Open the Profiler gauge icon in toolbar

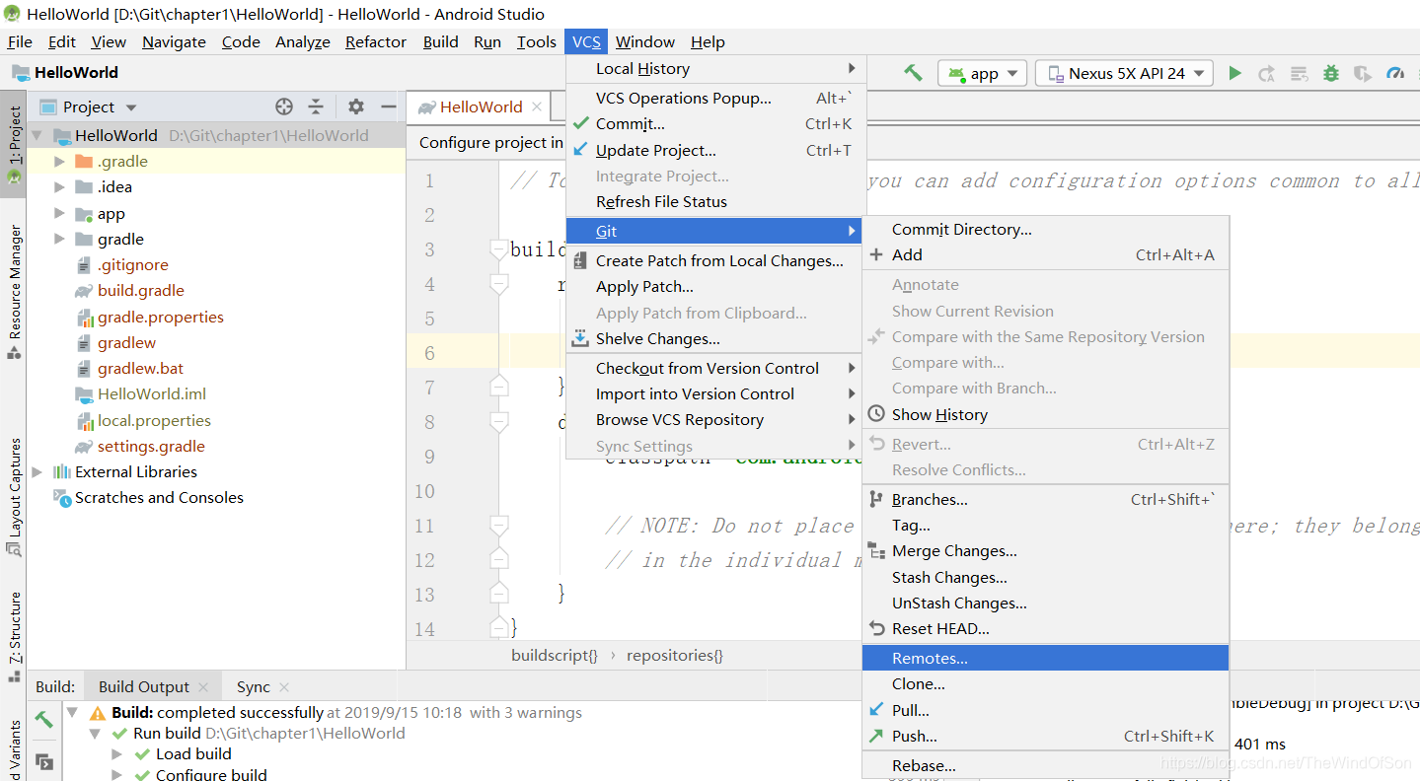[x=1394, y=73]
